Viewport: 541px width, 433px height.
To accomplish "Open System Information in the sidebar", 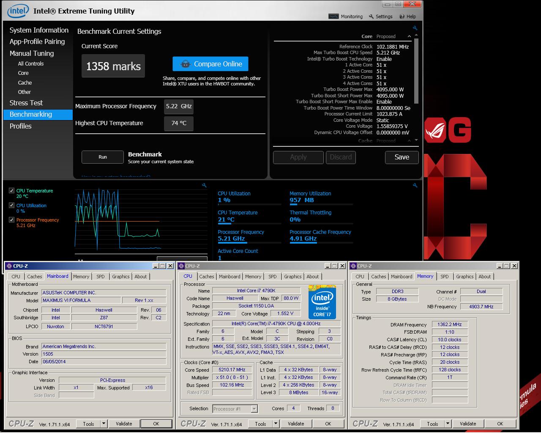I will coord(39,30).
